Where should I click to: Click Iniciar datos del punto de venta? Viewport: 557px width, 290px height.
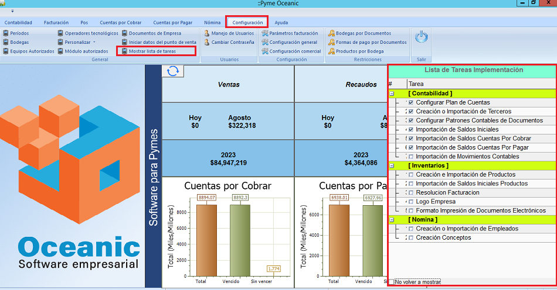pos(162,42)
